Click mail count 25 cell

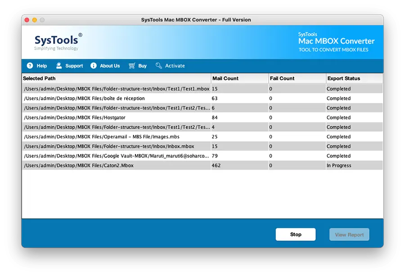(x=240, y=137)
